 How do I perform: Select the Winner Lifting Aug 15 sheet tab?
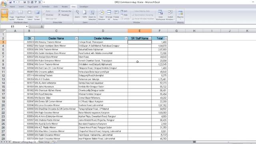24,142
